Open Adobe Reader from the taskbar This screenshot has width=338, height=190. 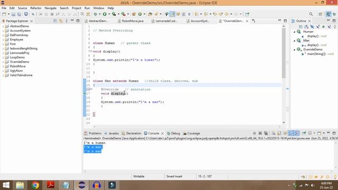[51, 185]
